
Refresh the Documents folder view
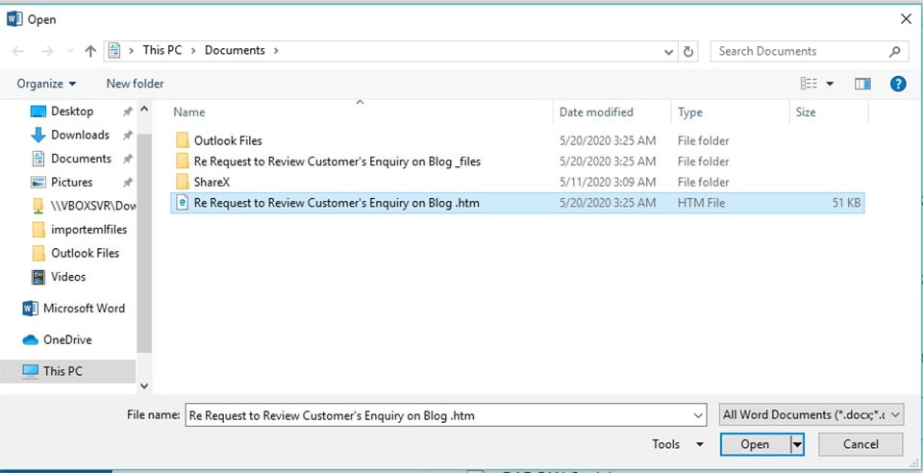point(688,52)
